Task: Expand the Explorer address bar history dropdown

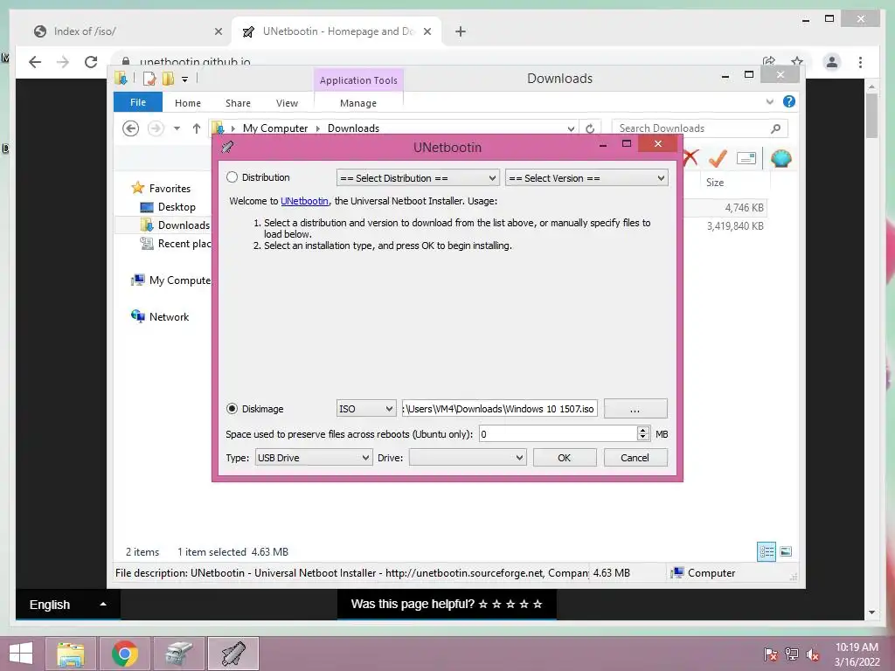Action: click(x=571, y=128)
